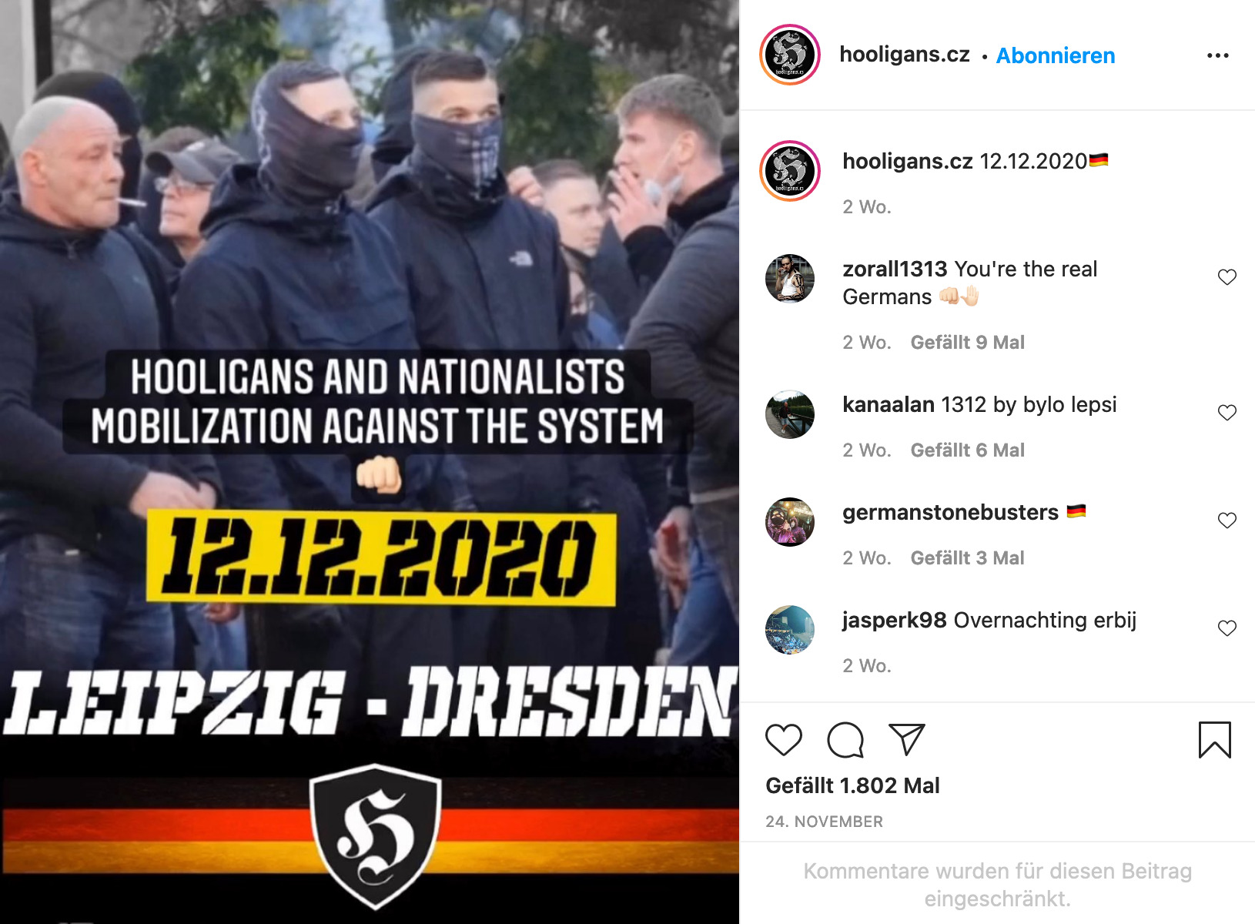Open germanstonebusters' profile avatar

point(790,521)
